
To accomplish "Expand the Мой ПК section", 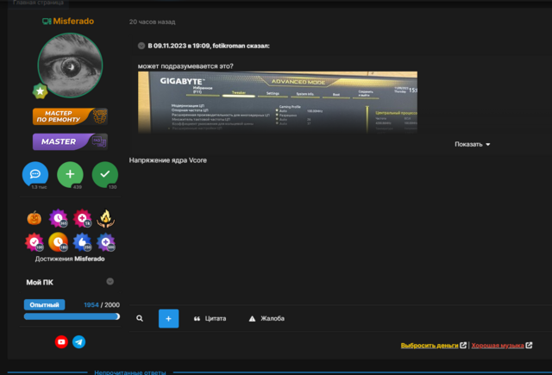I will point(110,282).
